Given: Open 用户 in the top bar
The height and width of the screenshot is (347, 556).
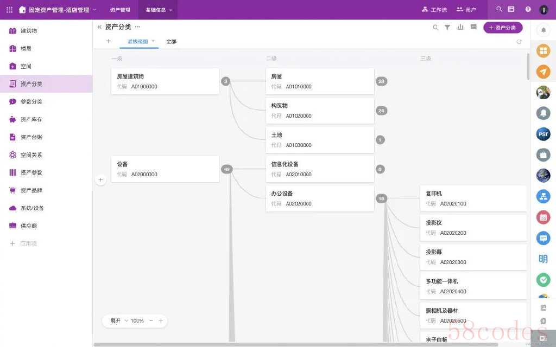Looking at the screenshot, I should click(466, 10).
